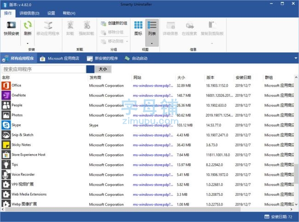This screenshot has height=222, width=299.
Task: Select the Skype app icon
Action: pyautogui.click(x=6, y=125)
